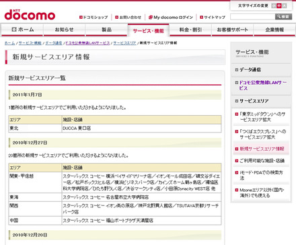
Task: Click the サービスエリア breadcrumb link
Action: coord(124,43)
